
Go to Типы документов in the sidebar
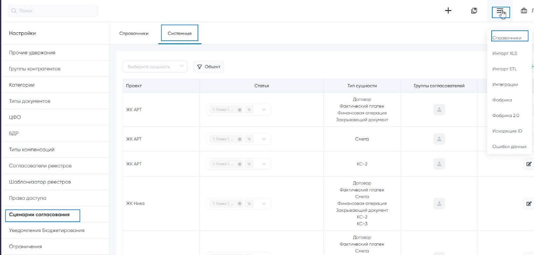[x=30, y=101]
